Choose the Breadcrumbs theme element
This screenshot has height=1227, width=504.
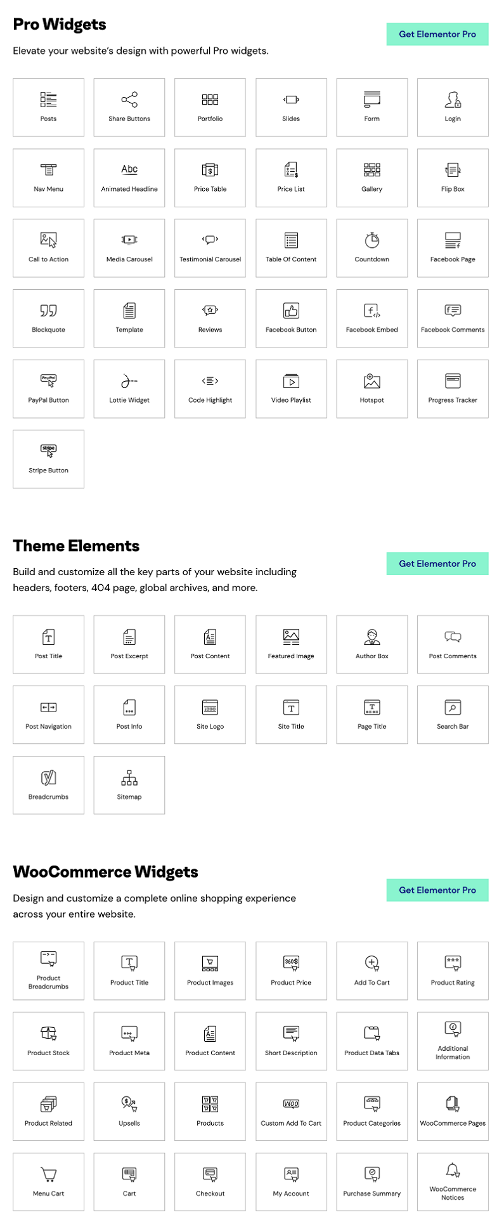[x=48, y=785]
